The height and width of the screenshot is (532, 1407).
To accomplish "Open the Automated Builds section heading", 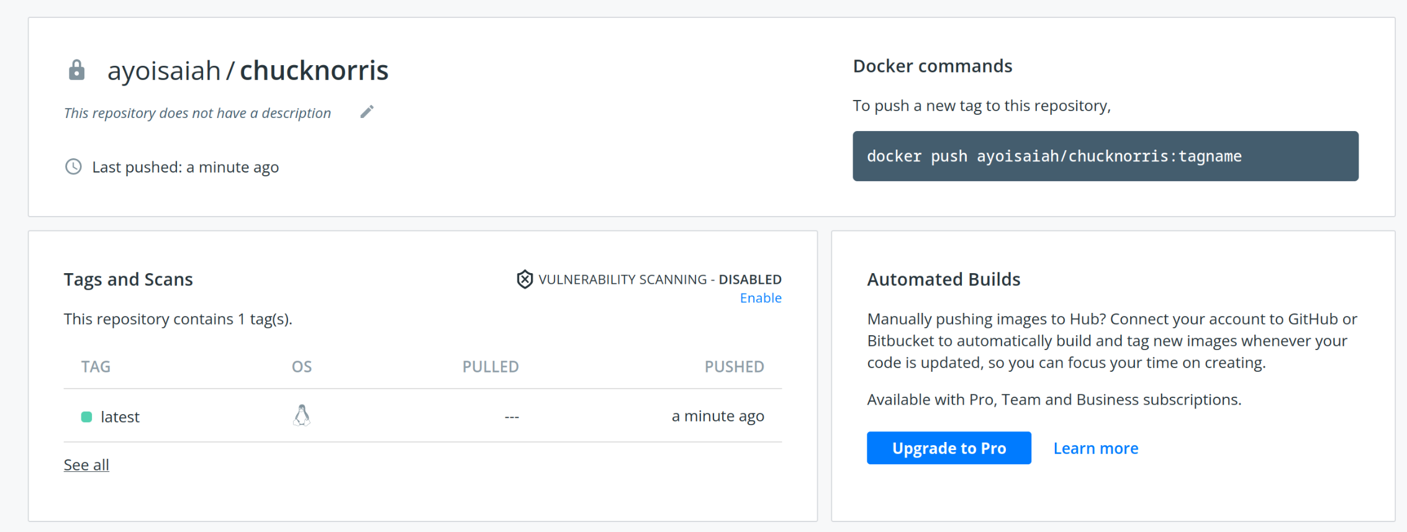I will coord(943,279).
